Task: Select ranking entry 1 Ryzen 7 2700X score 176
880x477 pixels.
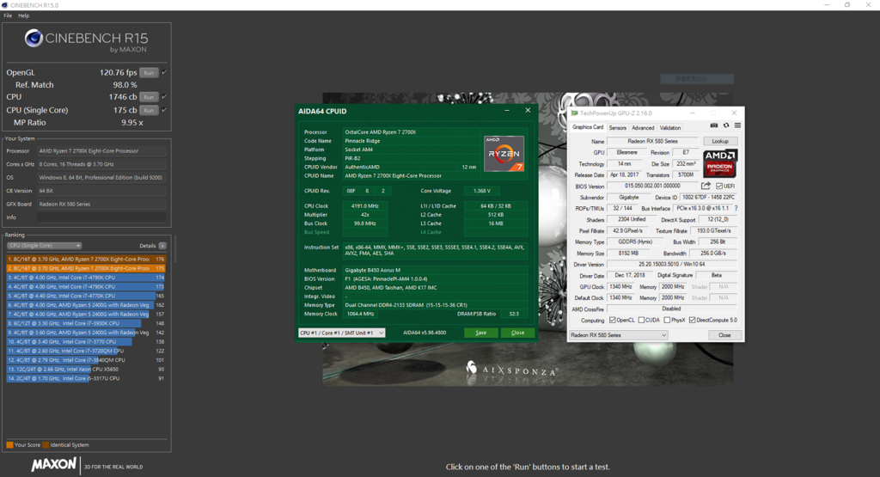Action: pyautogui.click(x=86, y=260)
